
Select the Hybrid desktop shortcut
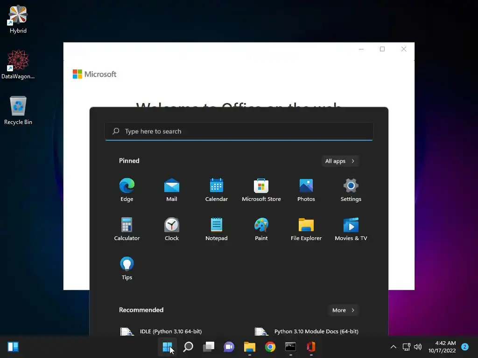[x=18, y=20]
